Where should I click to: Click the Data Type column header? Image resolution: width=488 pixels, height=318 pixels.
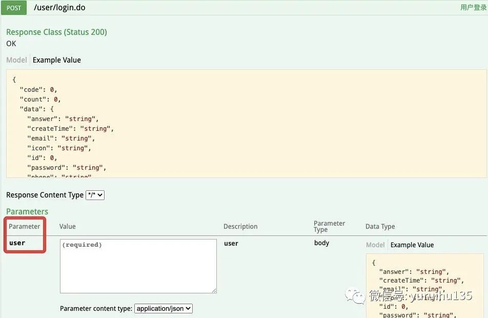[380, 226]
